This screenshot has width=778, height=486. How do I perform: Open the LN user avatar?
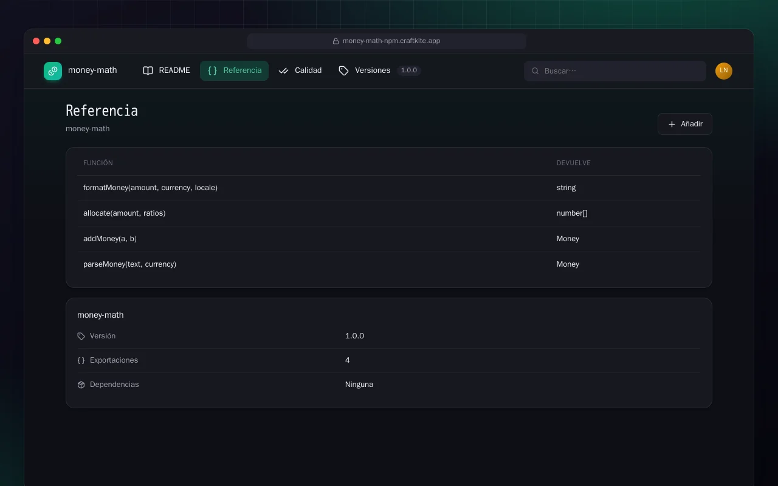724,71
